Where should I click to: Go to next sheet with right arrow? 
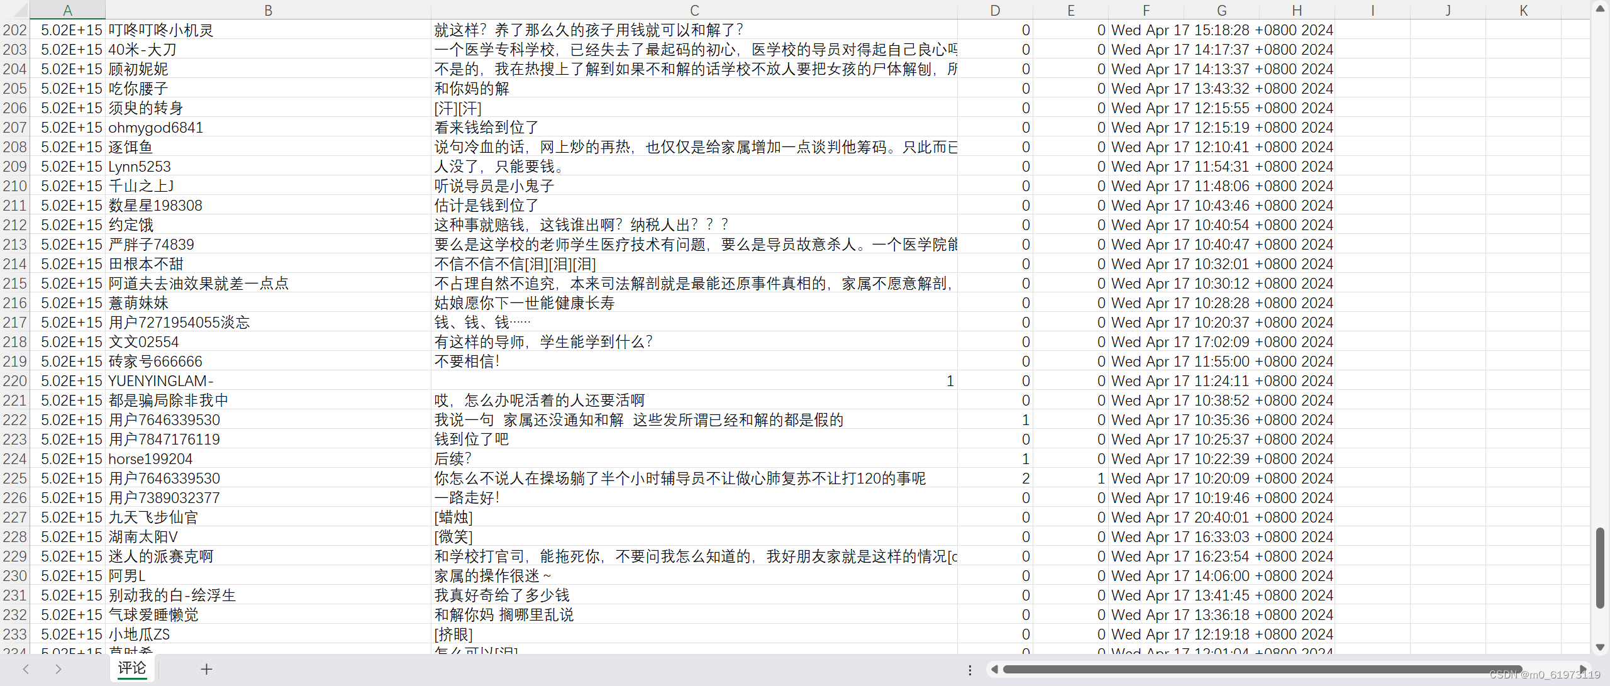[x=58, y=669]
